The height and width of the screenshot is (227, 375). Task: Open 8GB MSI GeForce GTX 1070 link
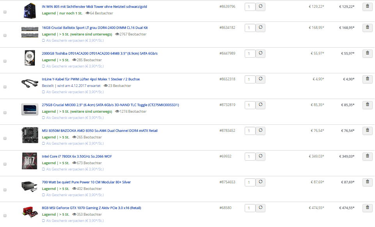point(91,208)
